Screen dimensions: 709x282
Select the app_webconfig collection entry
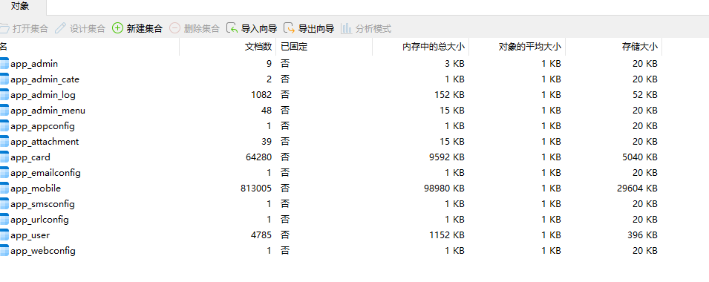coord(43,251)
